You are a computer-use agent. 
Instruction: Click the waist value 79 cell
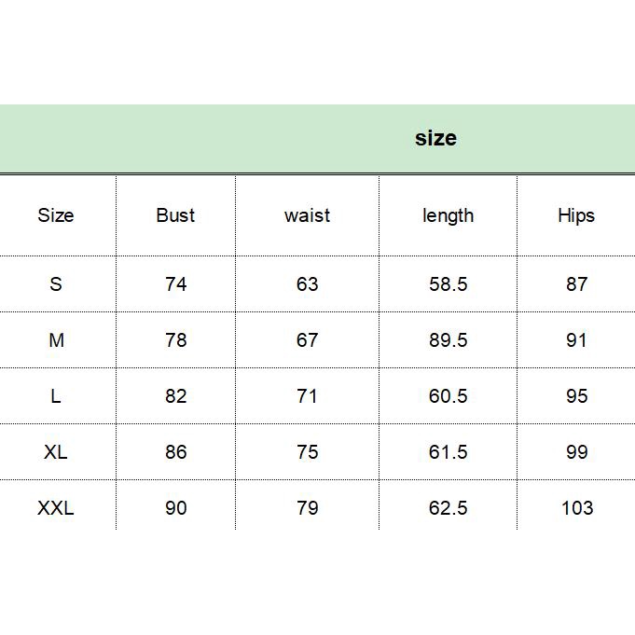(307, 508)
